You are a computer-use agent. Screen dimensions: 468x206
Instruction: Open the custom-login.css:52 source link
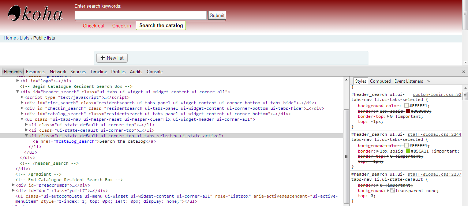[437, 94]
